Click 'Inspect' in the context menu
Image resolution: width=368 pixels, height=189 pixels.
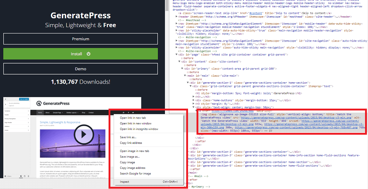[x=148, y=182]
